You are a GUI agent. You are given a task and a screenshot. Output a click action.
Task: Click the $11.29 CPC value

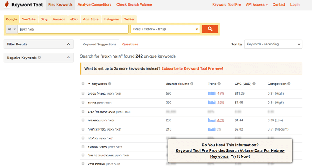240,94
